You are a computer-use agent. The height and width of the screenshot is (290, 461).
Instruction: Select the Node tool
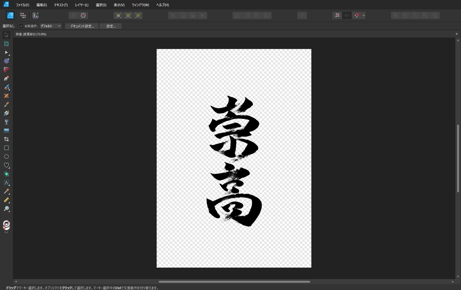pyautogui.click(x=6, y=52)
